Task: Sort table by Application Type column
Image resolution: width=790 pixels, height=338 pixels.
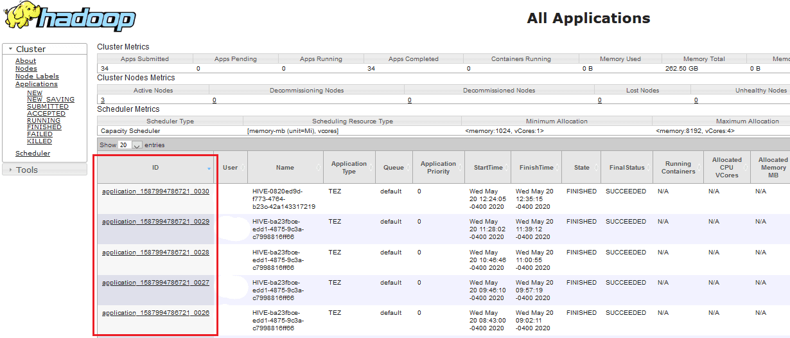Action: (349, 168)
